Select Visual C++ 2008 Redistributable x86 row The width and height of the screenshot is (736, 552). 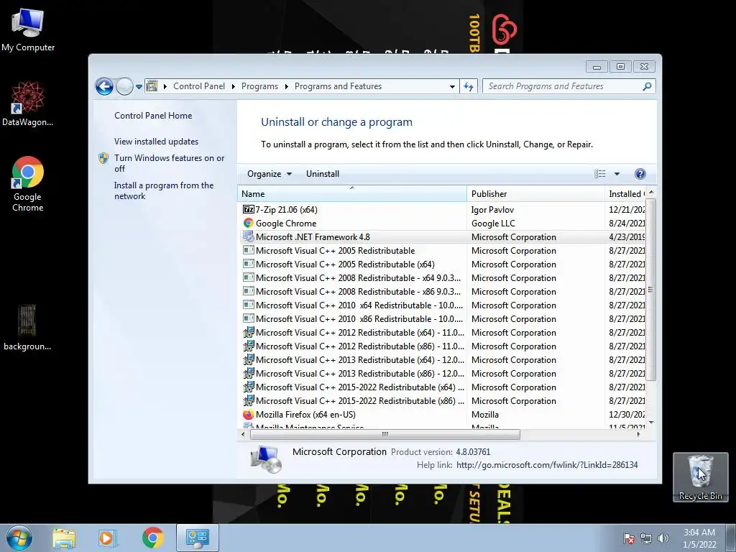pos(443,292)
